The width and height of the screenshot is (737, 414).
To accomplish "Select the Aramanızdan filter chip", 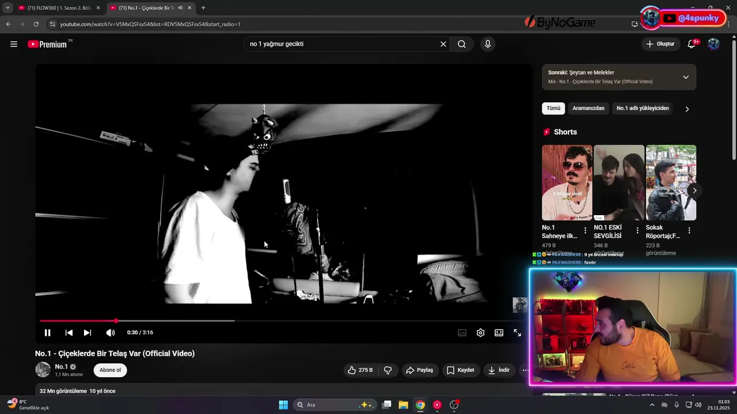I will pyautogui.click(x=588, y=108).
